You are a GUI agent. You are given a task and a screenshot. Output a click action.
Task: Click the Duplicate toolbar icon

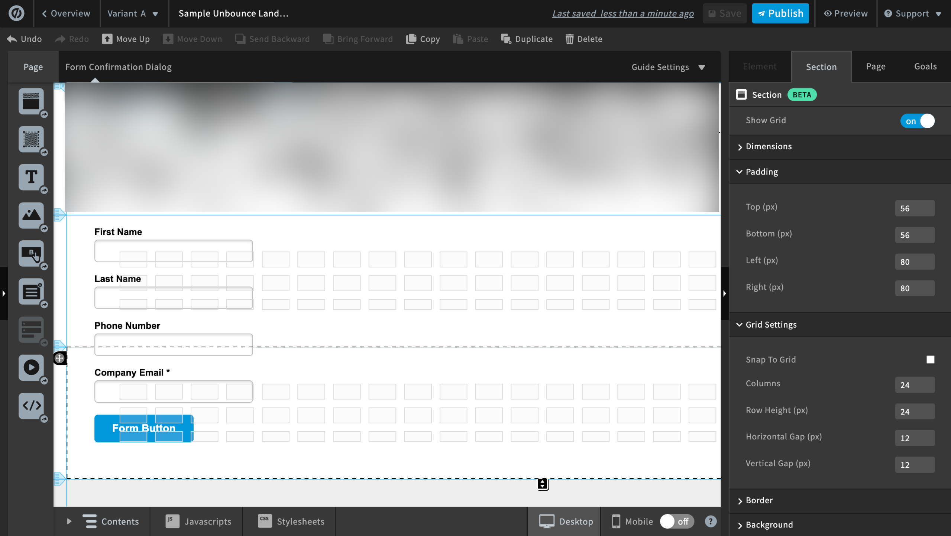506,39
